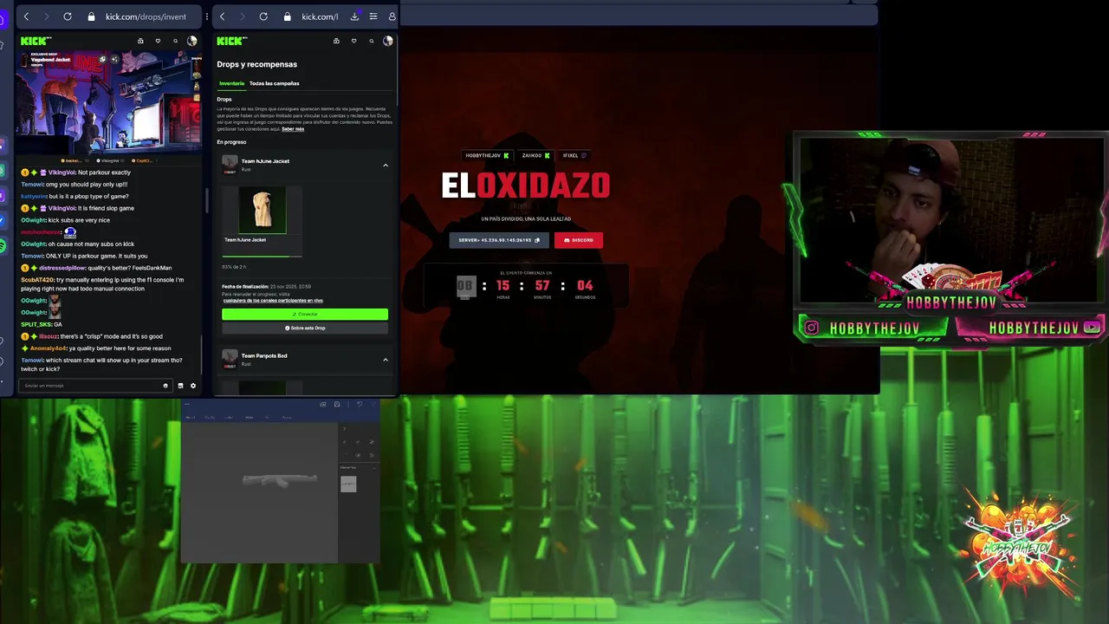The height and width of the screenshot is (624, 1109).
Task: Click VikingVol username in 'Not parkour exactly'
Action: tap(62, 172)
